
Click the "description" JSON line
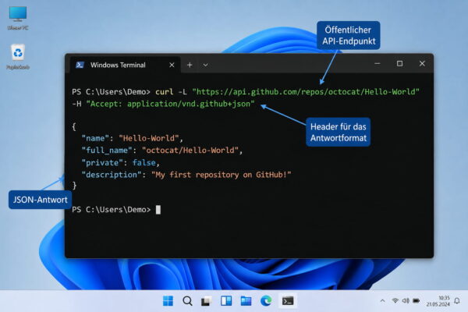pos(186,175)
